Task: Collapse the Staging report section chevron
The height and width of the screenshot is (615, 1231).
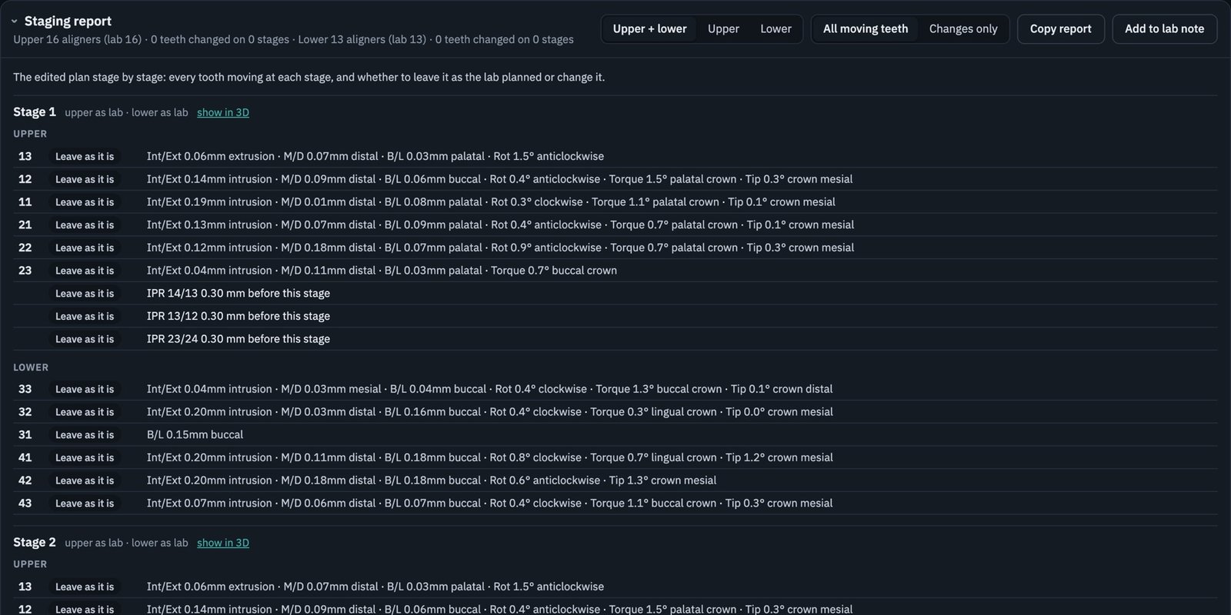Action: 15,22
